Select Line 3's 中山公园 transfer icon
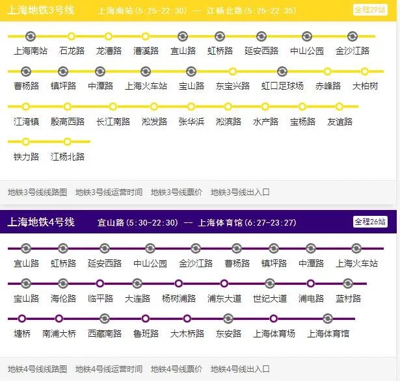The width and height of the screenshot is (400, 381). 307,36
